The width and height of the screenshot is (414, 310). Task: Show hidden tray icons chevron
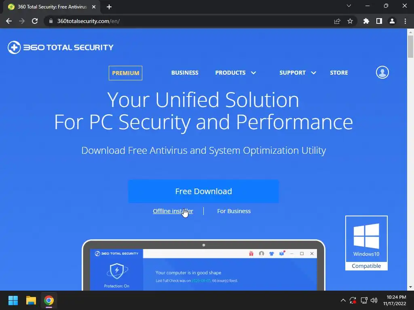(x=343, y=300)
